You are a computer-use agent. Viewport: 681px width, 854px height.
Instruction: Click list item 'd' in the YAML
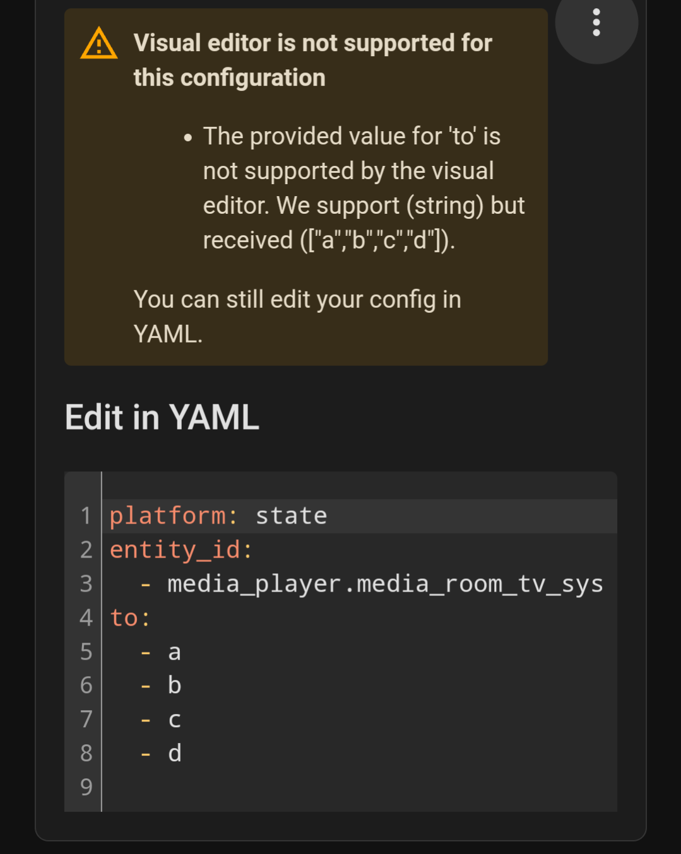[x=175, y=753]
